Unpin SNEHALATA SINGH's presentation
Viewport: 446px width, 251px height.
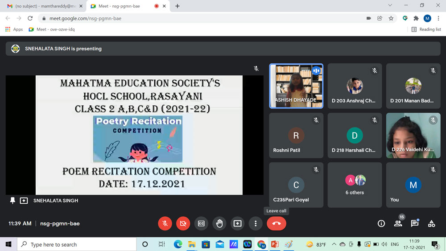[12, 201]
